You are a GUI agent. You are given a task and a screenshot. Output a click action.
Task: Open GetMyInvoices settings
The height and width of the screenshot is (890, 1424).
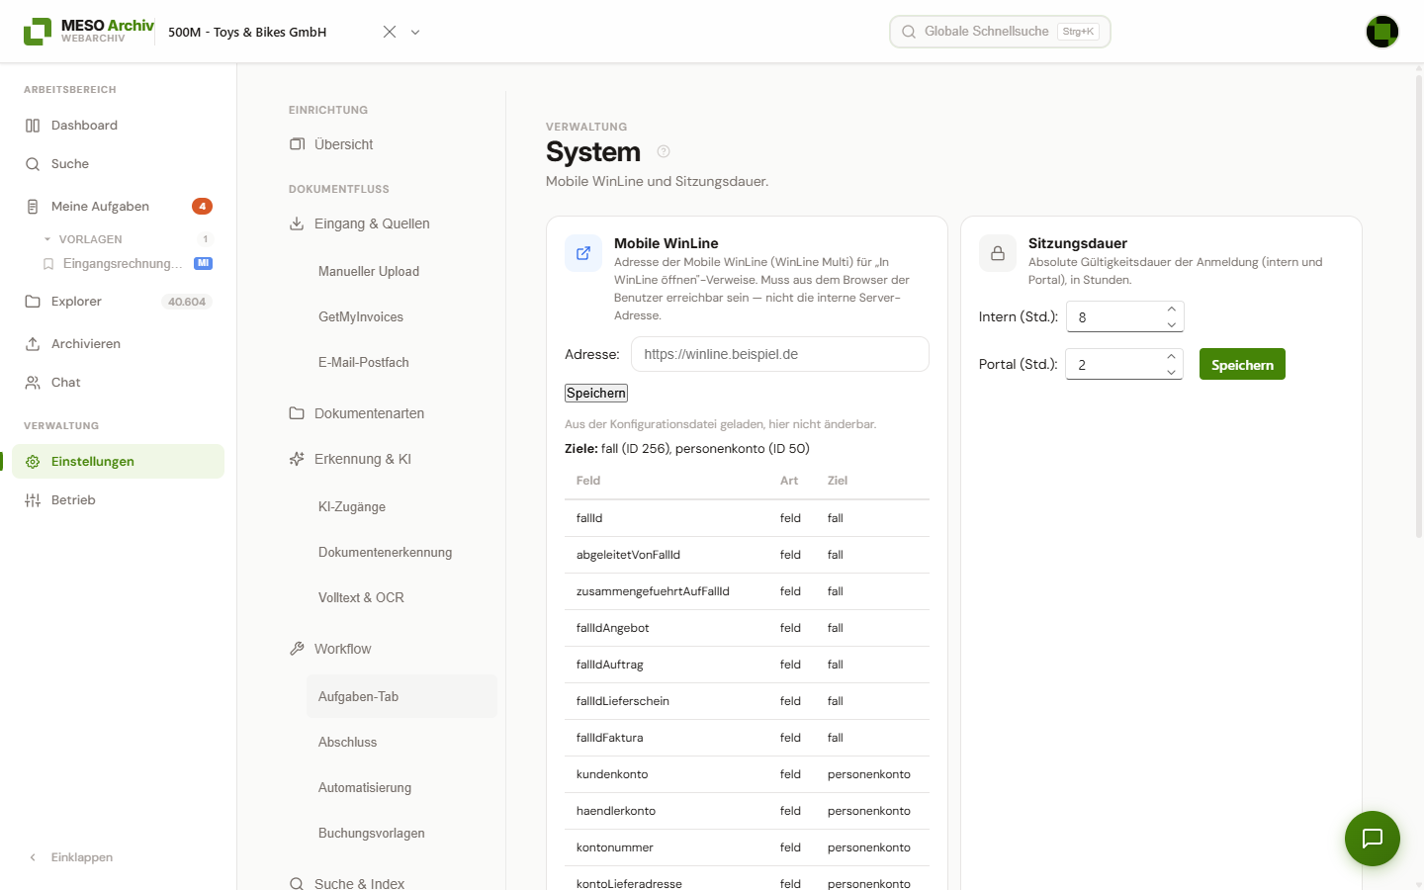tap(401, 316)
